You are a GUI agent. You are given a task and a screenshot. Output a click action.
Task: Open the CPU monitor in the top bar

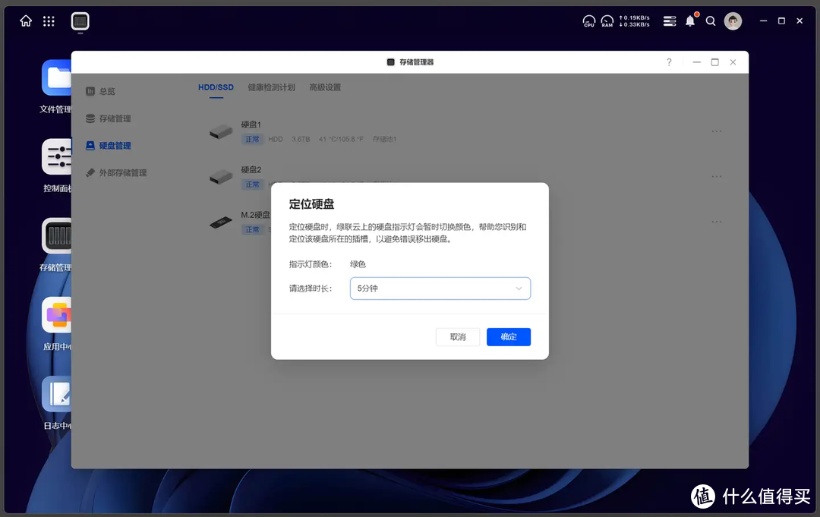[588, 21]
